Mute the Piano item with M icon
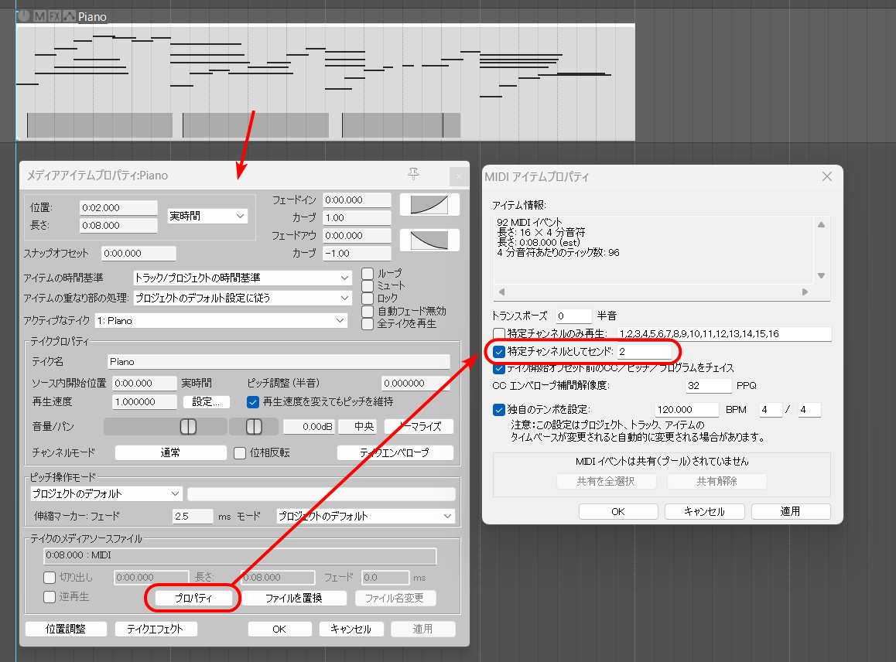The width and height of the screenshot is (896, 662). (39, 15)
